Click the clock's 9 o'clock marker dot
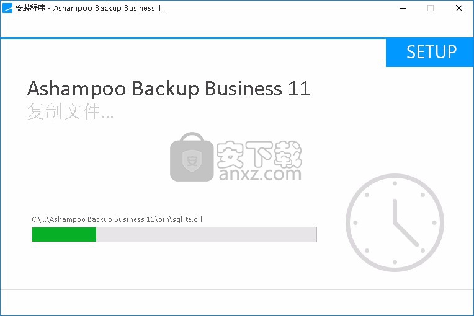 [355, 223]
